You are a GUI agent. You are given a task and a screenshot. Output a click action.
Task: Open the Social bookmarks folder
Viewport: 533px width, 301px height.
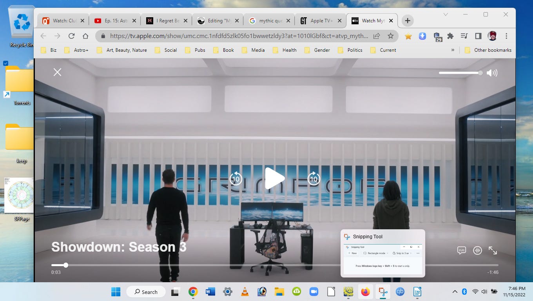[x=166, y=50]
